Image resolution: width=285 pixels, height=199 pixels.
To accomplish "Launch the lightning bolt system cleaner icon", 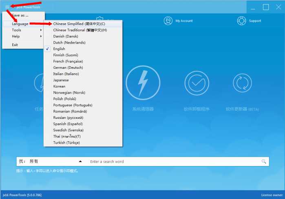I will tap(143, 83).
